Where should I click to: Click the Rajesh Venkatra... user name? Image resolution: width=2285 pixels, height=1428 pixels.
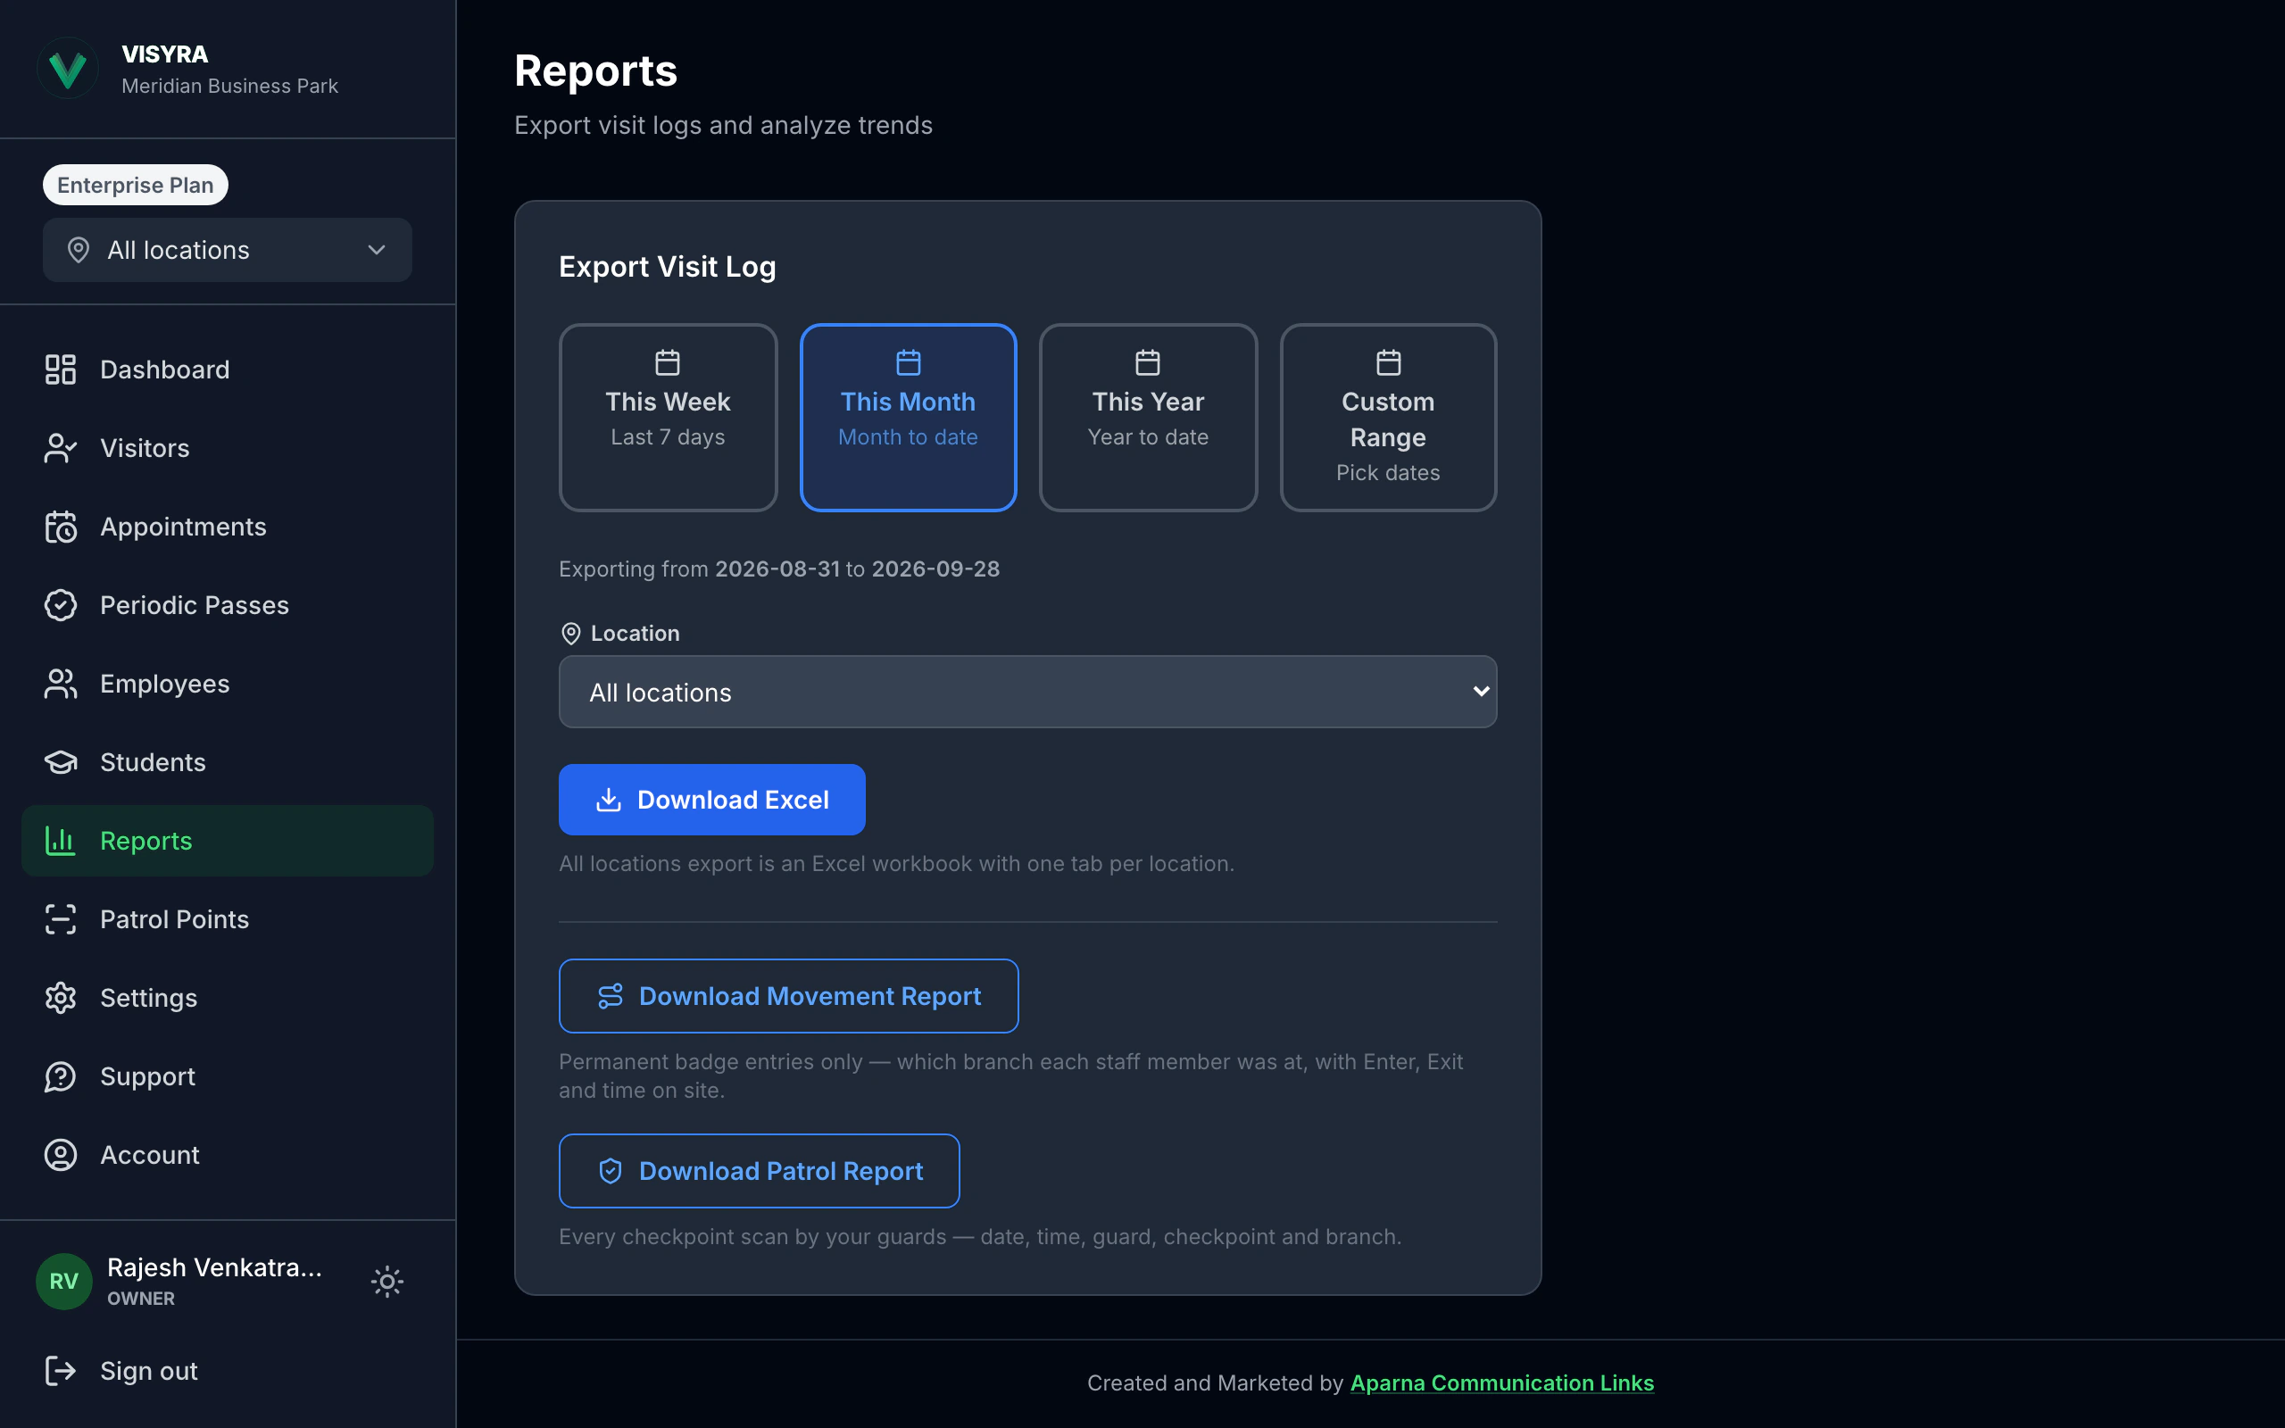click(x=214, y=1267)
